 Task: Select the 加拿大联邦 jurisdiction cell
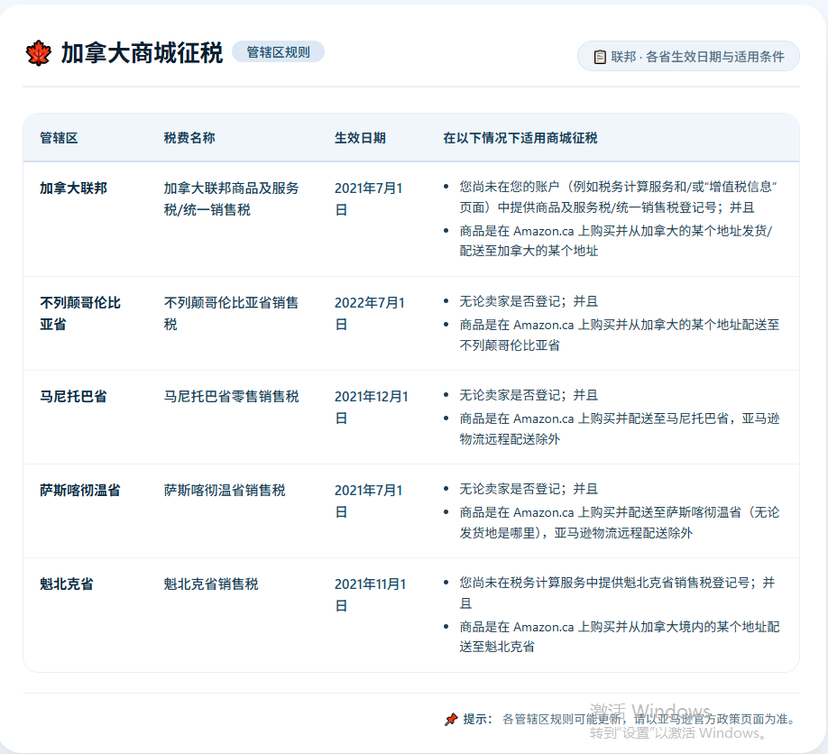[x=73, y=188]
